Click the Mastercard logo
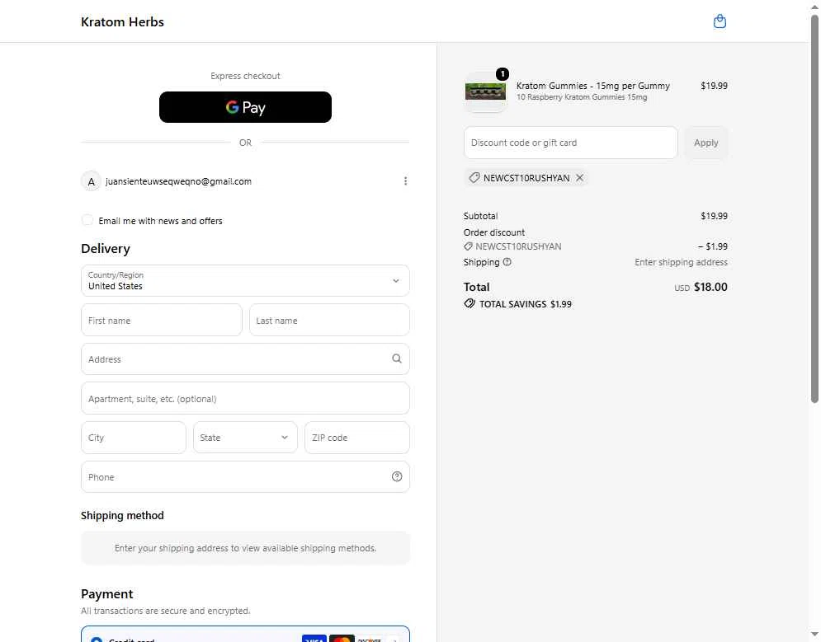821x642 pixels. [342, 639]
